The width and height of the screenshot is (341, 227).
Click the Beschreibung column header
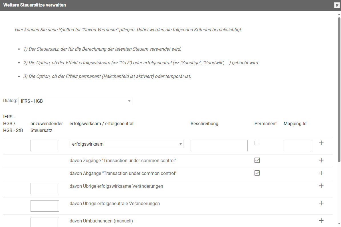pos(204,123)
